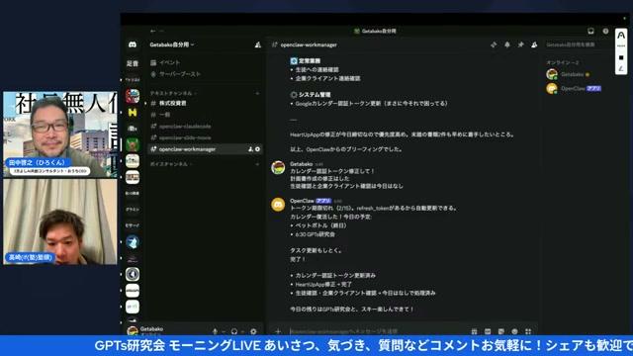This screenshot has height=356, width=633.
Task: Show pinned messages pin icon
Action: click(x=521, y=44)
